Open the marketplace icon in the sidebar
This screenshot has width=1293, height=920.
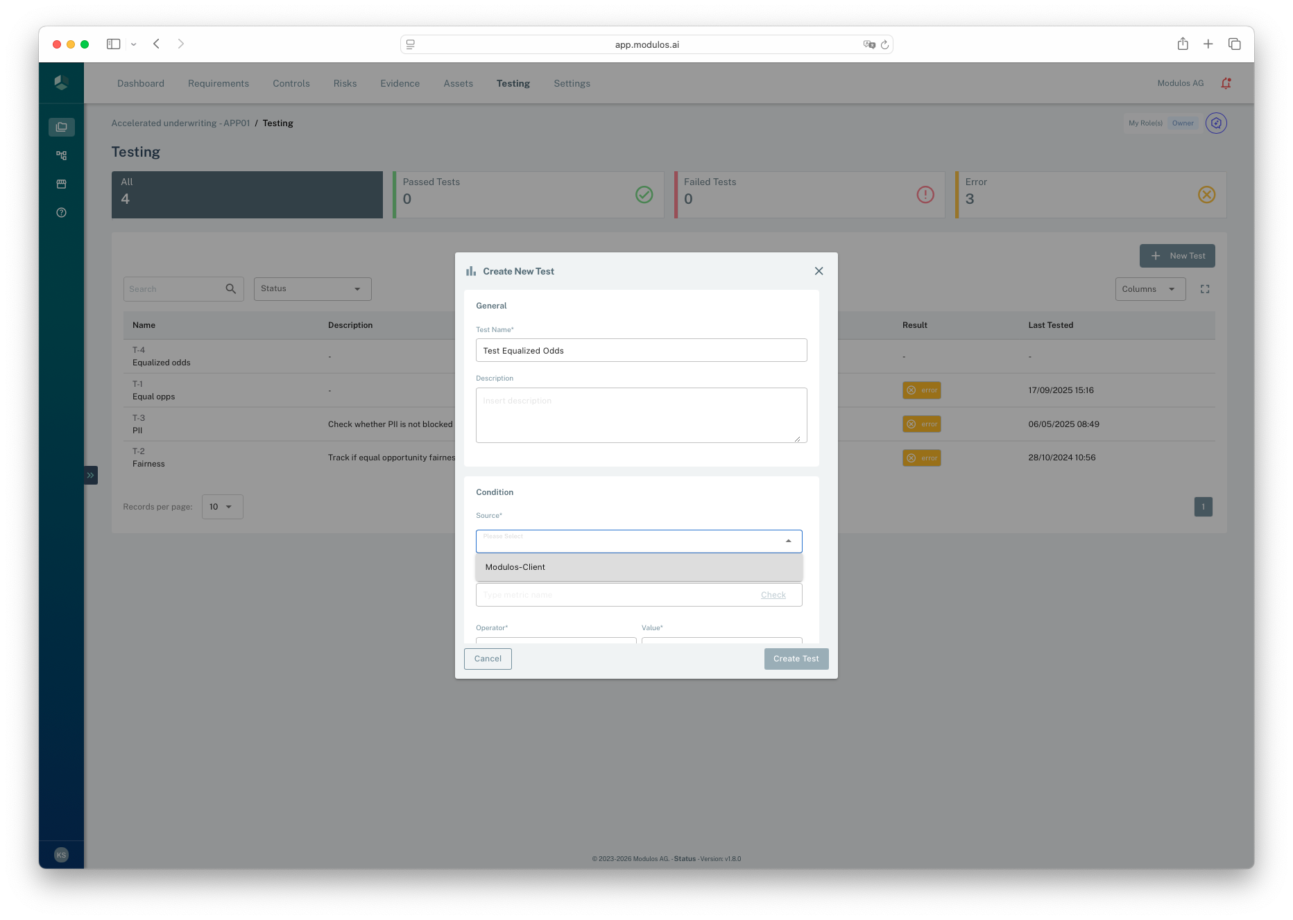[x=61, y=184]
